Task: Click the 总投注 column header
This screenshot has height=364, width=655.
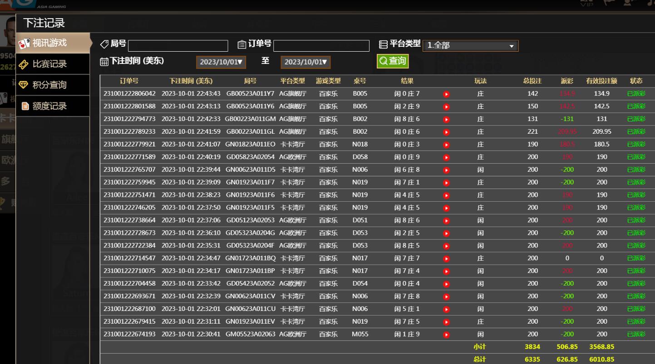Action: (x=532, y=81)
